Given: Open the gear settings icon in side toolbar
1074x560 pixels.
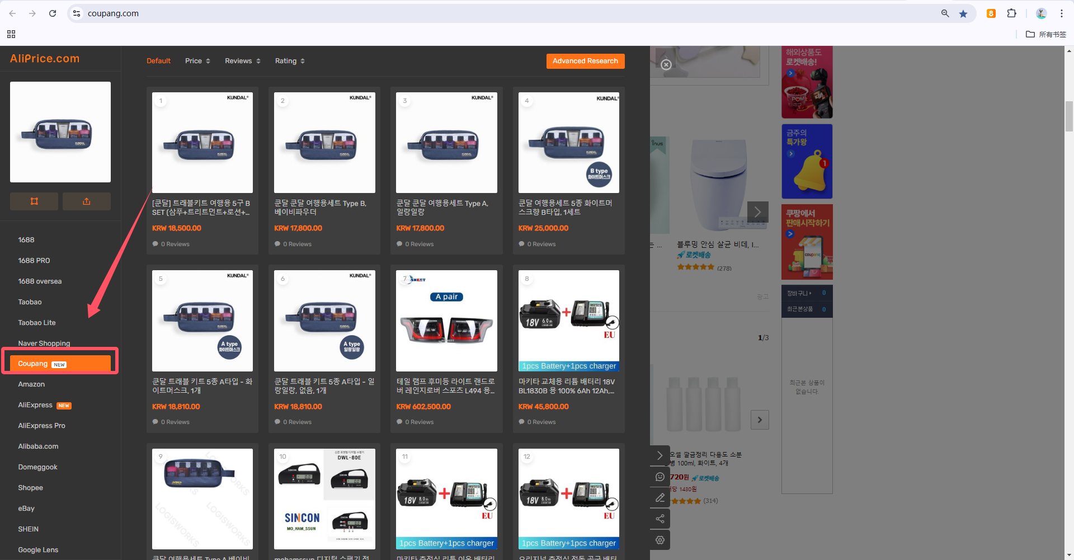Looking at the screenshot, I should tap(660, 540).
